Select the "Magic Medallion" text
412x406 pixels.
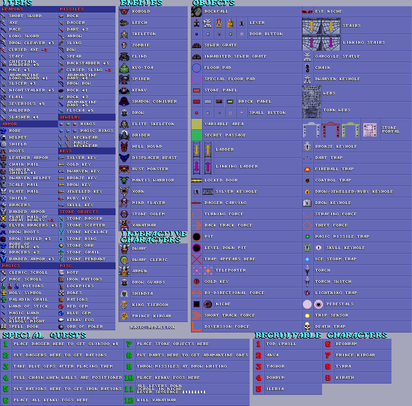(152, 328)
